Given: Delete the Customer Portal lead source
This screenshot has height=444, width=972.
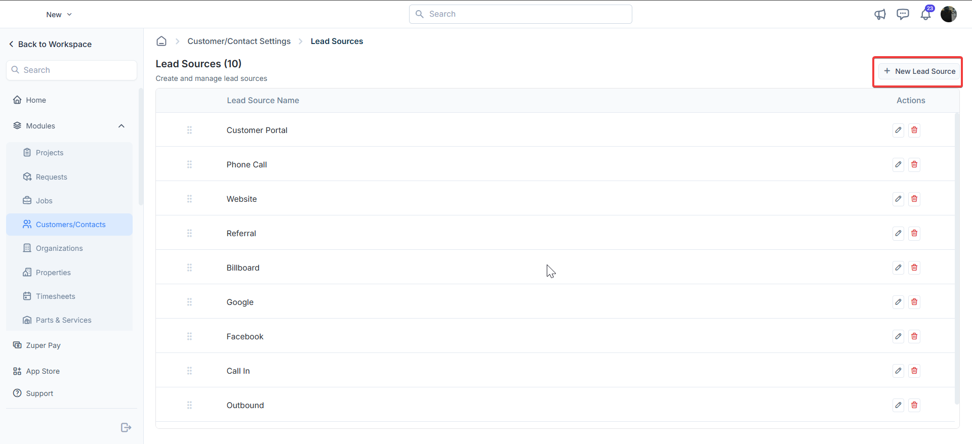Looking at the screenshot, I should coord(914,130).
